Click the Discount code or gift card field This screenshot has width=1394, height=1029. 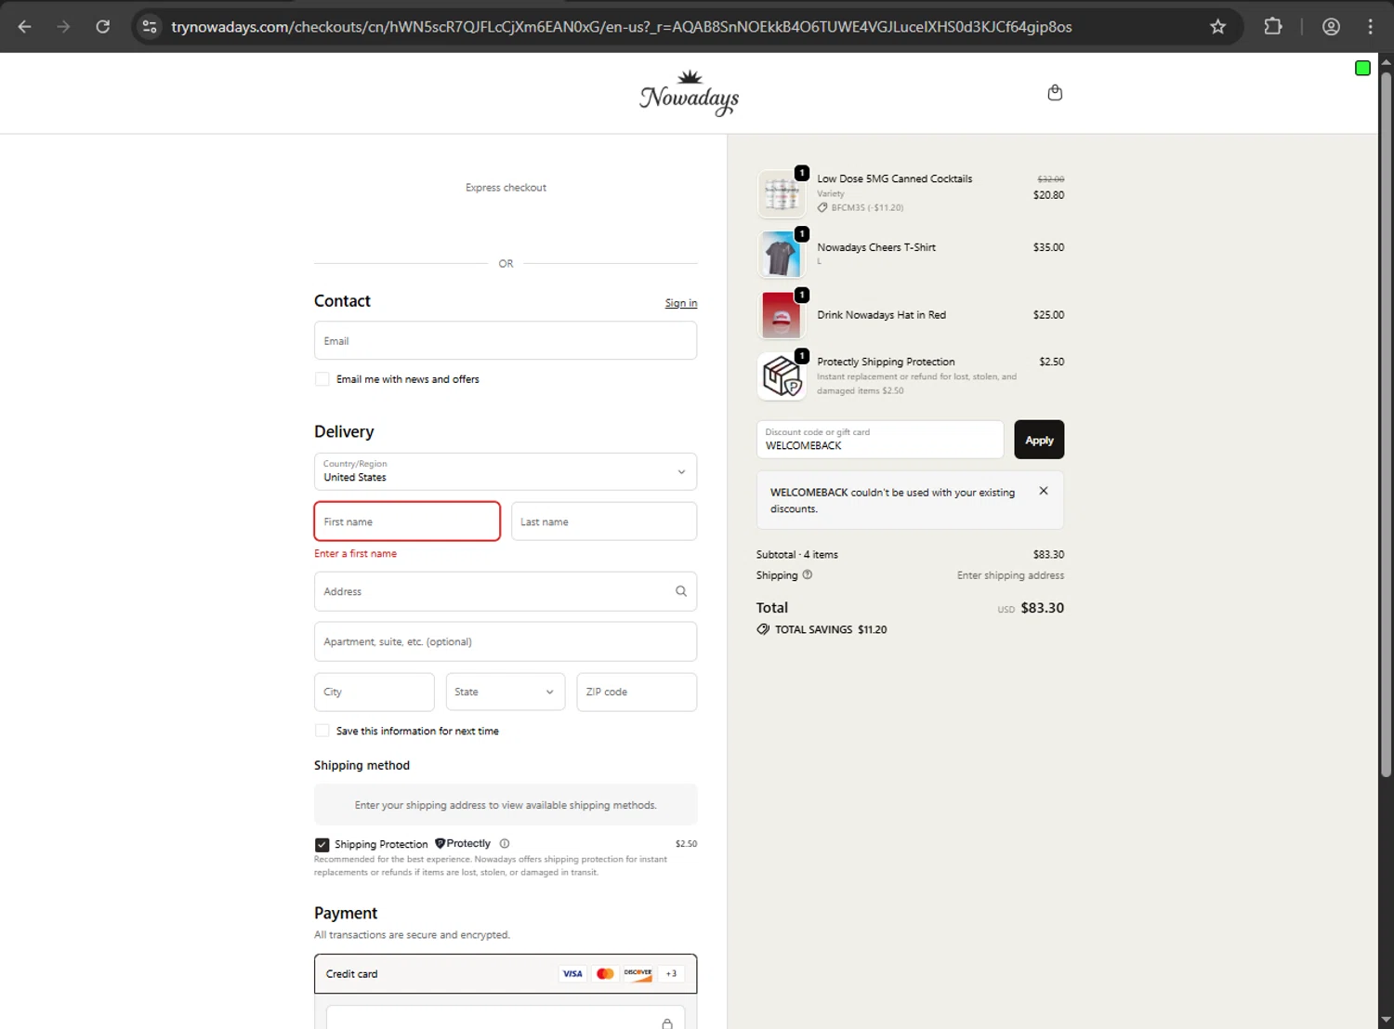[880, 440]
